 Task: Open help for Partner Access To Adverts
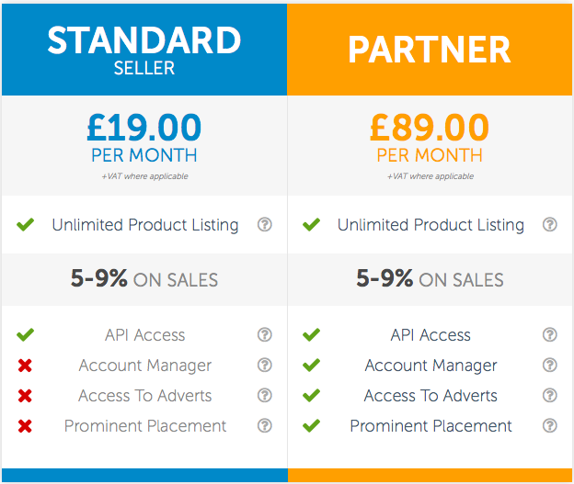pos(549,395)
